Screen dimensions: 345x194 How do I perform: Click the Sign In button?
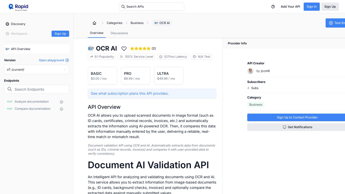coord(312,7)
